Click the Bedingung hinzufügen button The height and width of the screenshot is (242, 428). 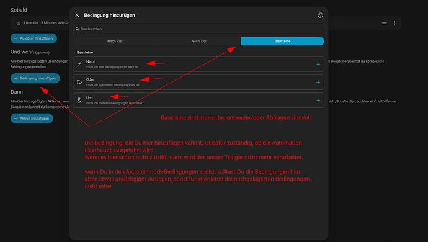(x=35, y=78)
